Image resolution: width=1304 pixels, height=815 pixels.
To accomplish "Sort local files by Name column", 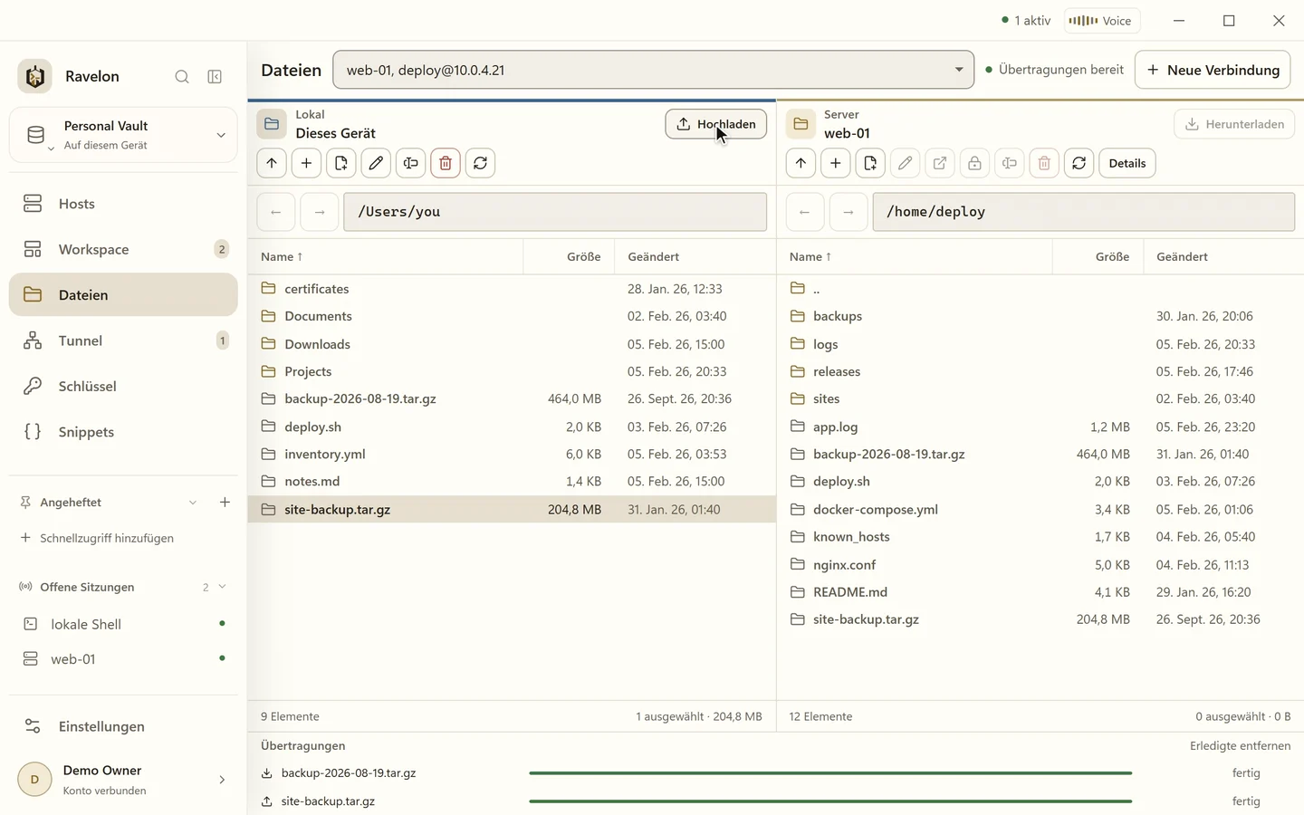I will point(282,257).
